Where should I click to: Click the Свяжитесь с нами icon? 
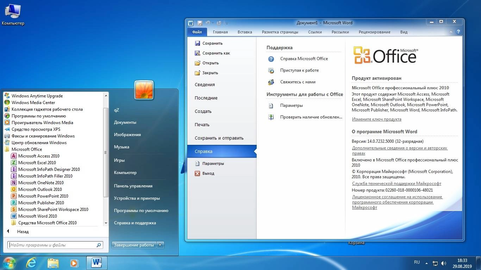(x=271, y=82)
